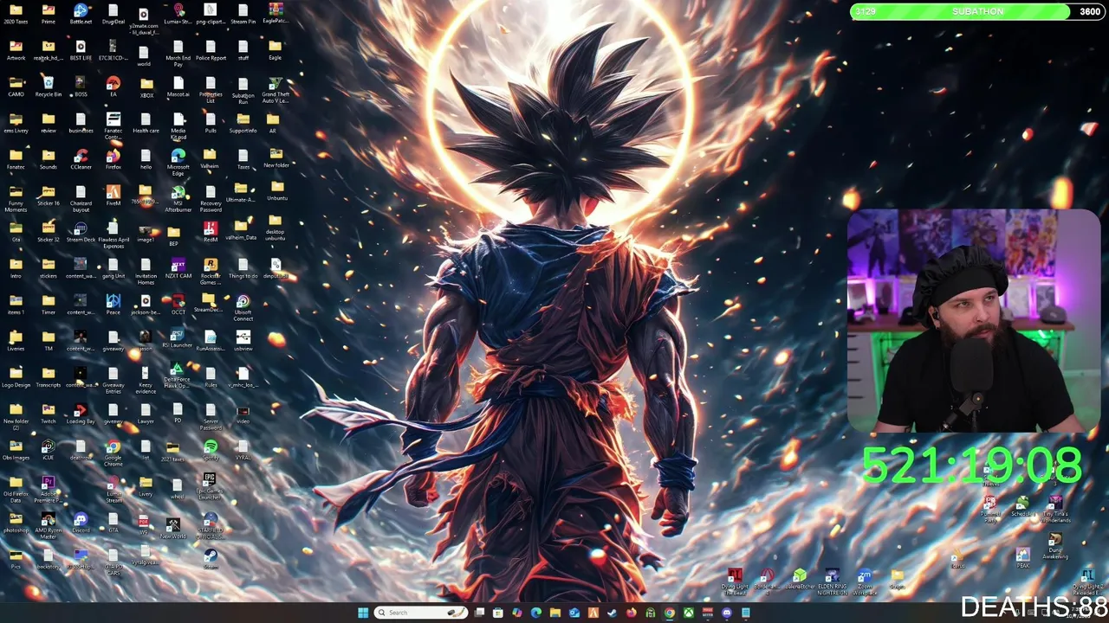The width and height of the screenshot is (1109, 623).
Task: Open the Server Password file
Action: pyautogui.click(x=211, y=416)
